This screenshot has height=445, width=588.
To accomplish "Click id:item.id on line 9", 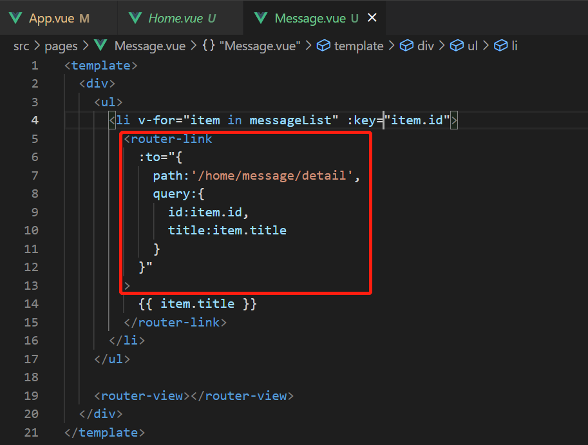I will coord(205,212).
